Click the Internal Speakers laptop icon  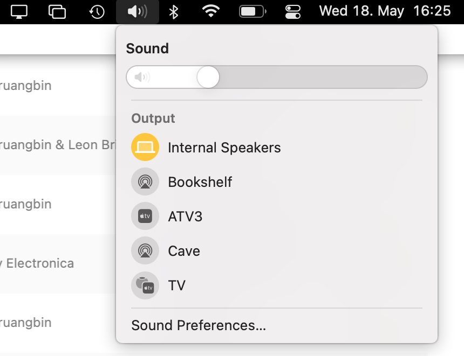pyautogui.click(x=145, y=148)
